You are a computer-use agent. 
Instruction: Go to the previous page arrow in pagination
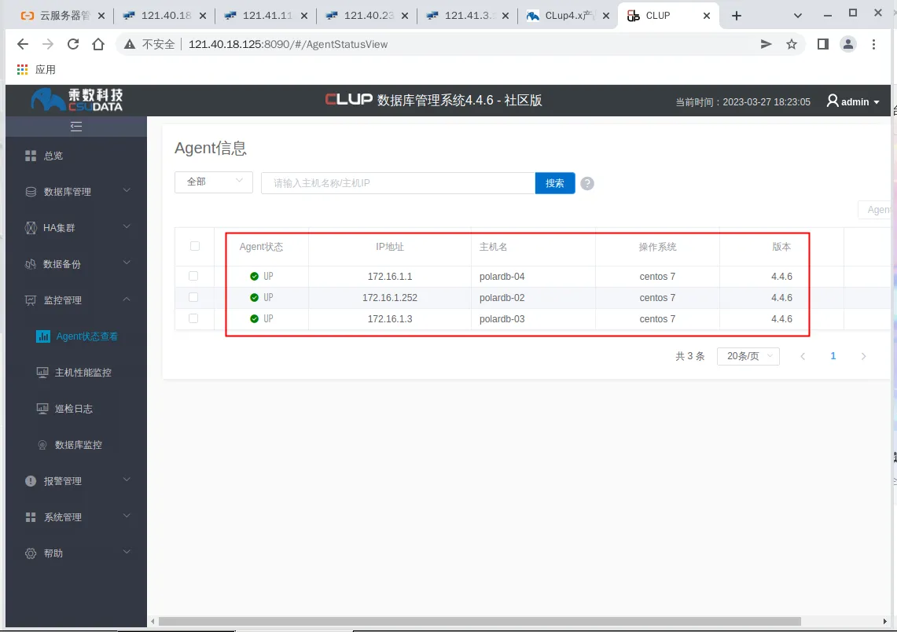pyautogui.click(x=803, y=356)
